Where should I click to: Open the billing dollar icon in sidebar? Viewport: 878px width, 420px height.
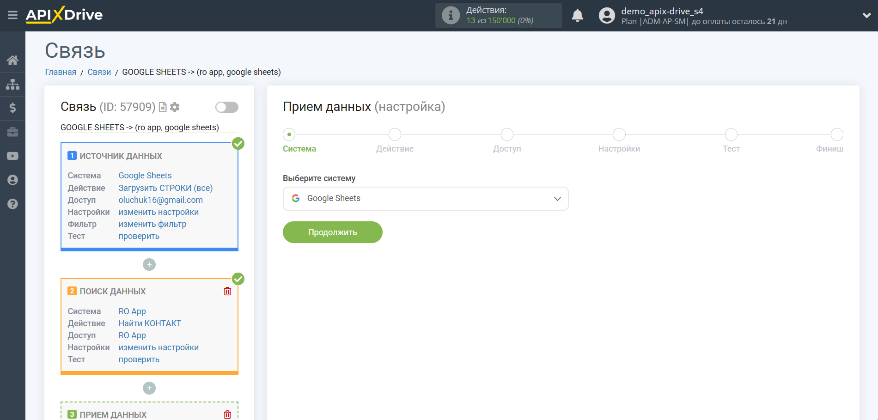coord(12,108)
